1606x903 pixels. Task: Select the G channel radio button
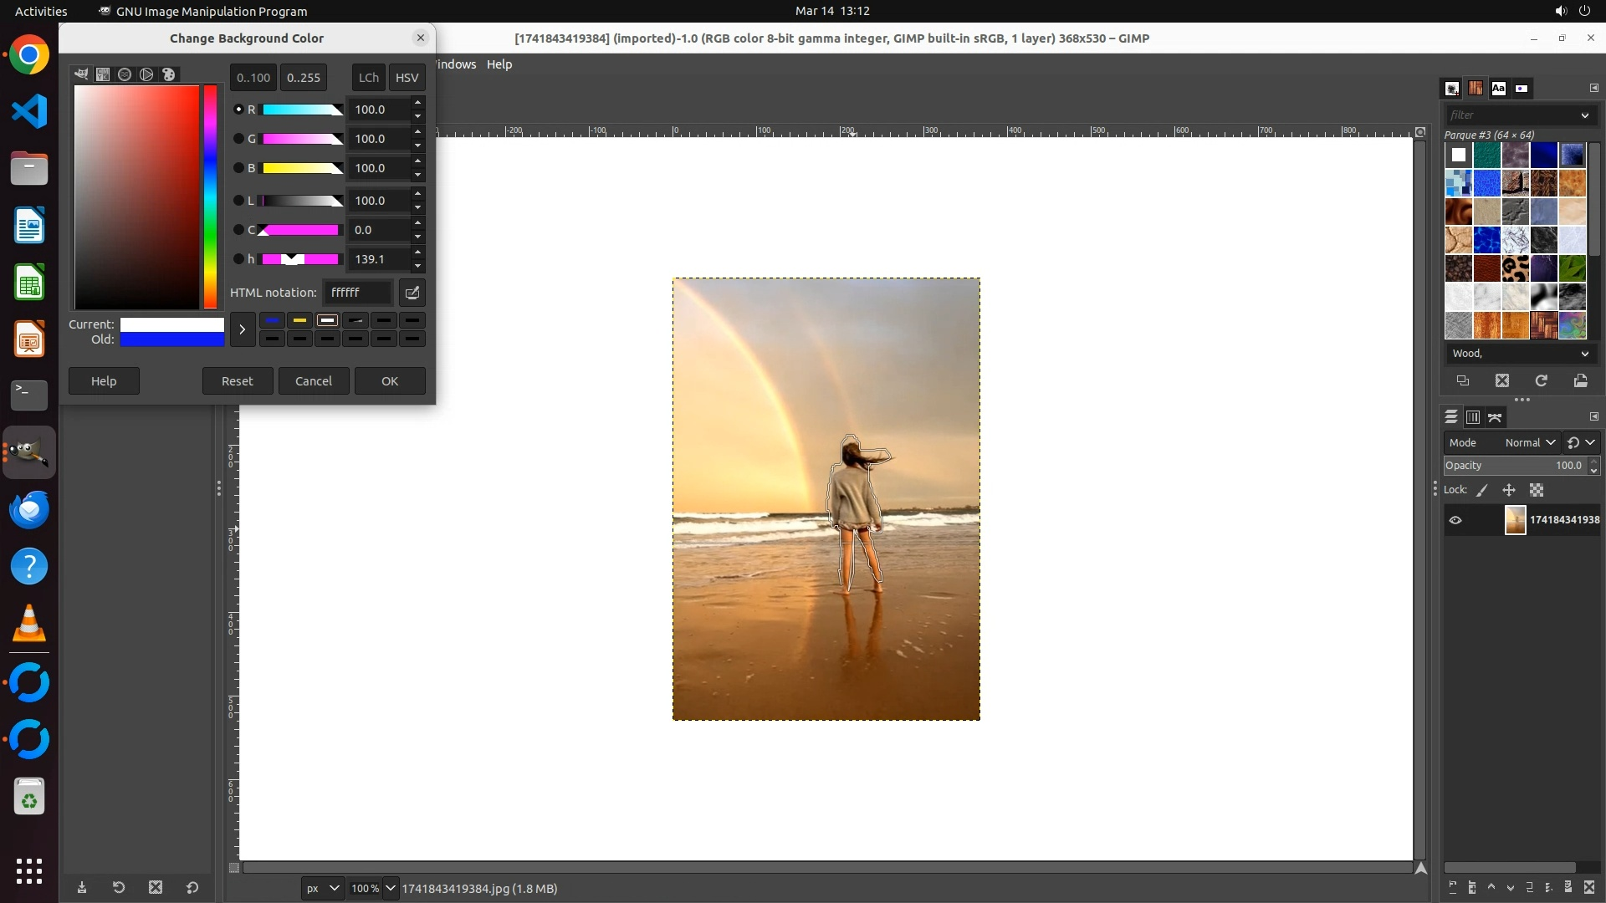[x=238, y=139]
